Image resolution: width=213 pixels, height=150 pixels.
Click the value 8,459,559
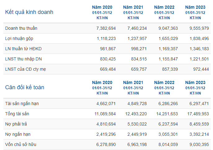[x=199, y=124]
